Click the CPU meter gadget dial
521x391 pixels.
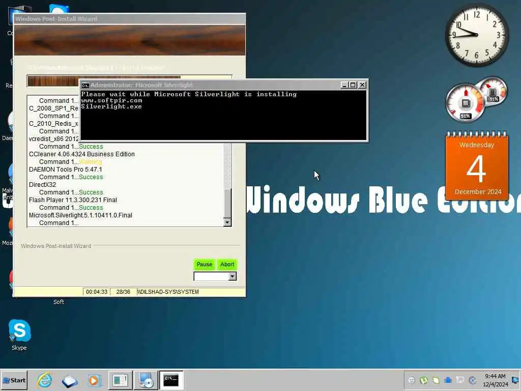tap(465, 103)
